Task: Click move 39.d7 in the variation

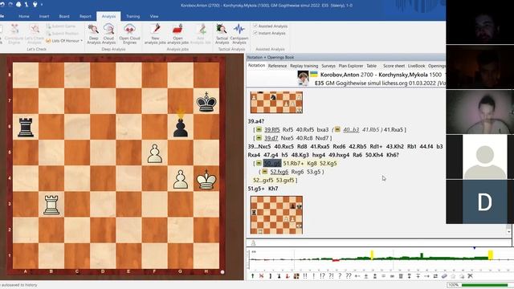Action: [x=271, y=138]
